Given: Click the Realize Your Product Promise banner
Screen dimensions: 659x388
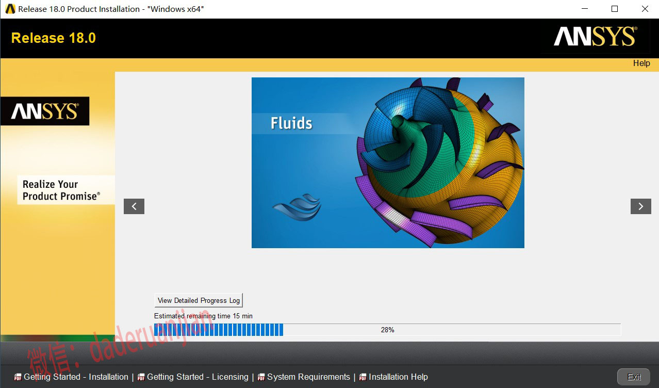Looking at the screenshot, I should (66, 190).
